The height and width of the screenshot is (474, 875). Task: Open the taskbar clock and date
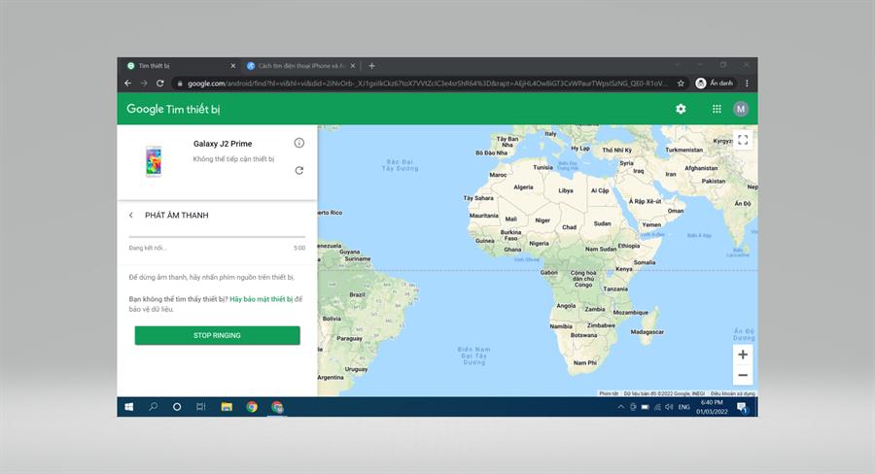712,407
